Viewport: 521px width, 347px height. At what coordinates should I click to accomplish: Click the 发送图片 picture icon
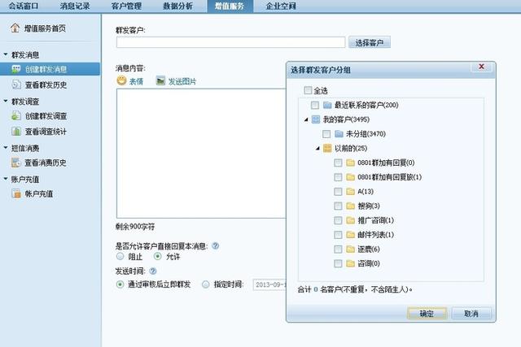[160, 80]
